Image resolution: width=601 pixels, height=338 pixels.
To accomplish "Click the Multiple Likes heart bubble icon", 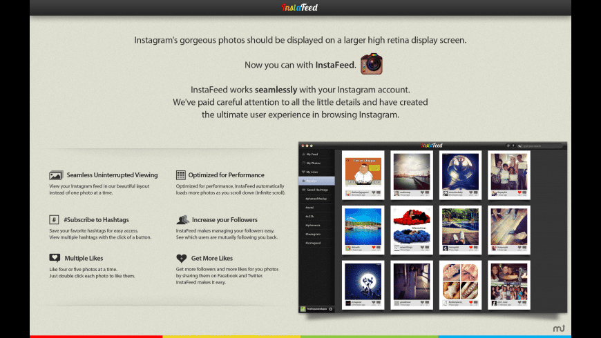I will pyautogui.click(x=55, y=258).
